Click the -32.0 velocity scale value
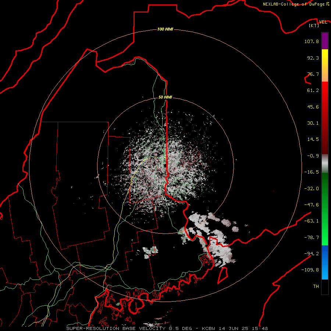Screen dimensions: 331x331 (312, 189)
